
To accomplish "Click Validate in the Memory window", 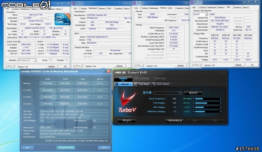I will (x=180, y=65).
